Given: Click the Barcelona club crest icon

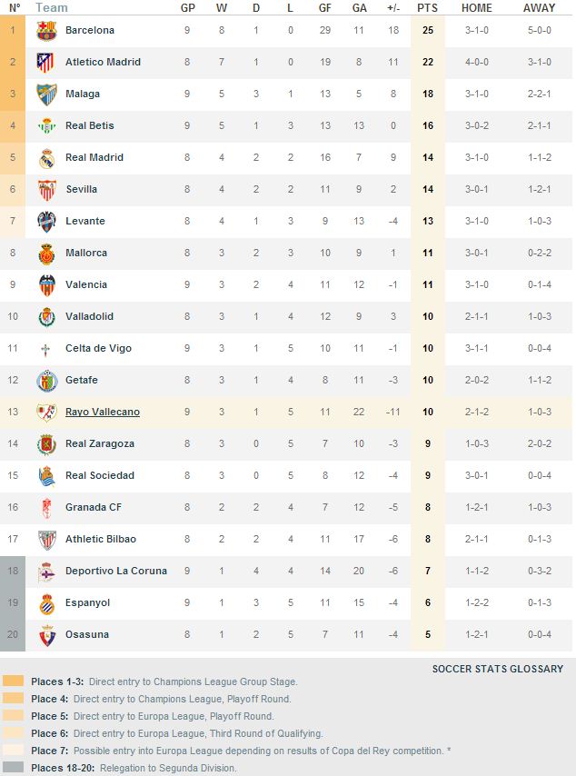Looking at the screenshot, I should 46,31.
